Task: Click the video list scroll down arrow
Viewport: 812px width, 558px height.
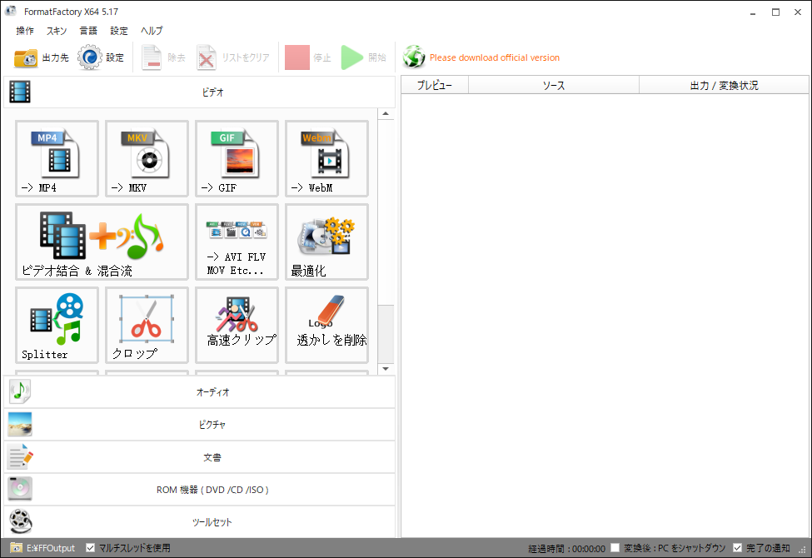Action: click(386, 368)
